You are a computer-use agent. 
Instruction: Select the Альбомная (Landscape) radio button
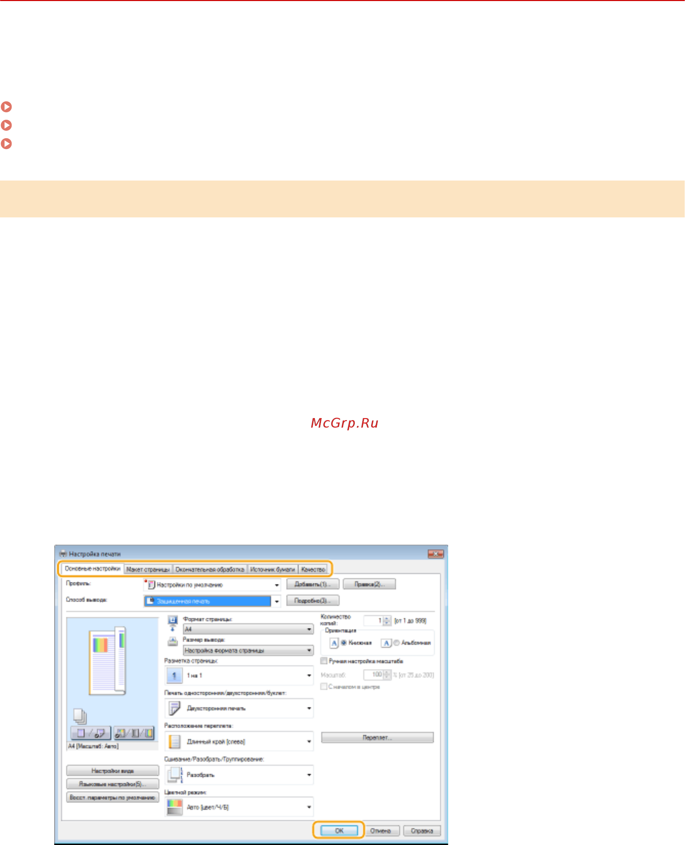[x=396, y=643]
